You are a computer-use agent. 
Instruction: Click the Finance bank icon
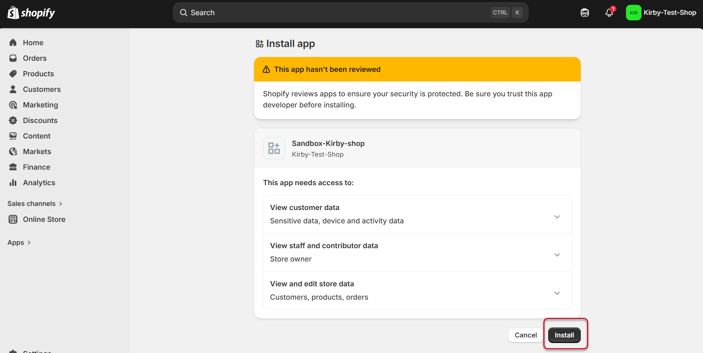13,167
